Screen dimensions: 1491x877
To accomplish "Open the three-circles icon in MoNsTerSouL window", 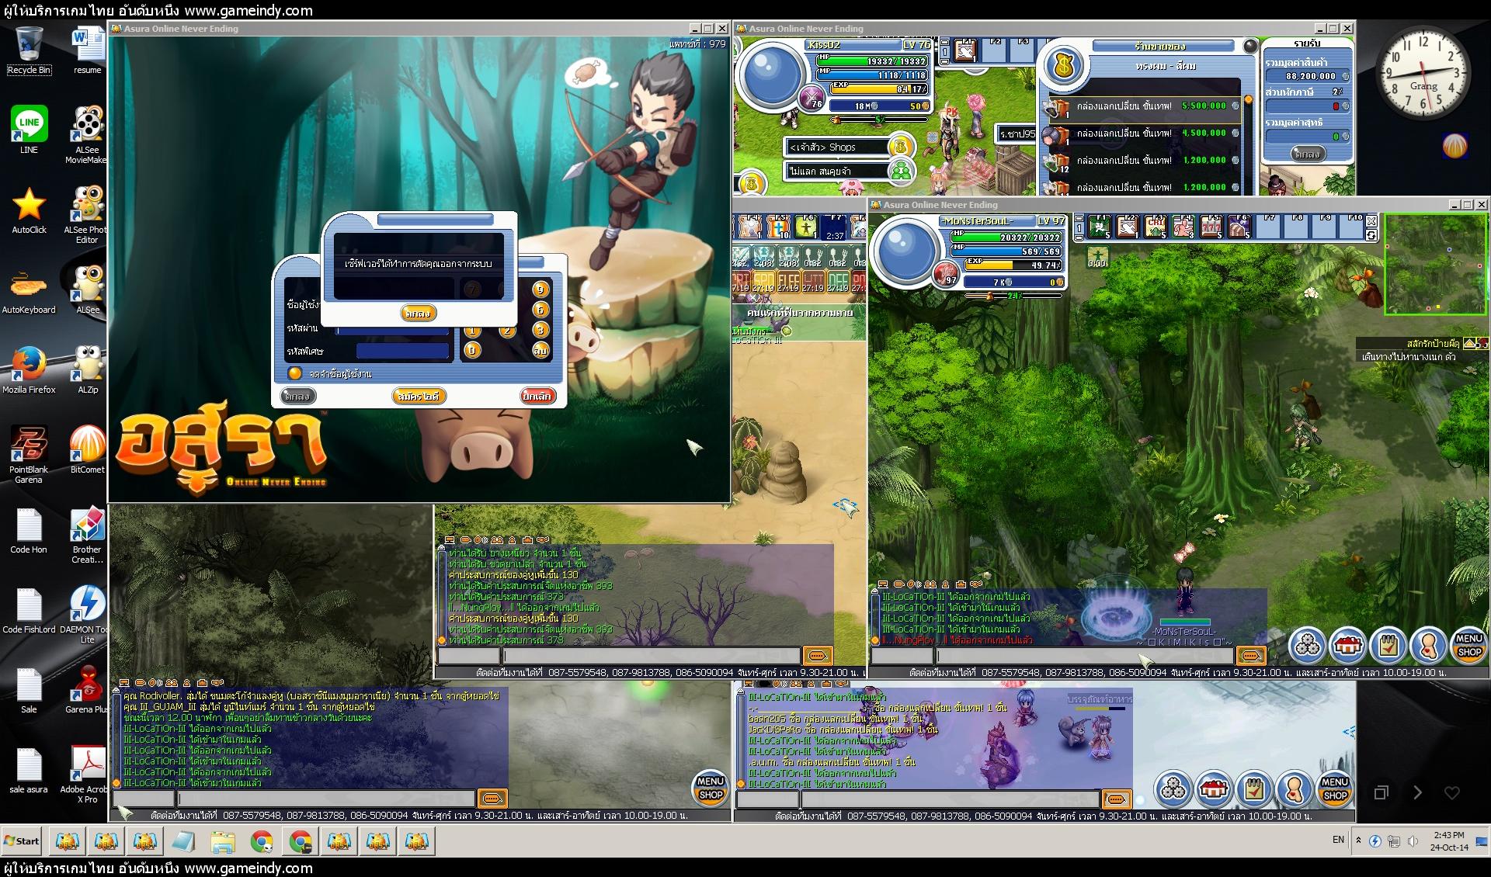I will point(1308,644).
